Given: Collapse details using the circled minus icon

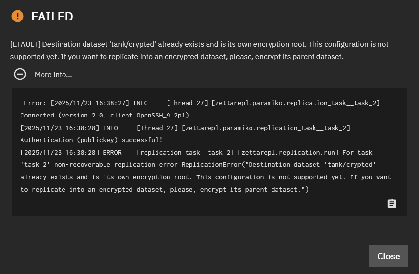Looking at the screenshot, I should (20, 74).
